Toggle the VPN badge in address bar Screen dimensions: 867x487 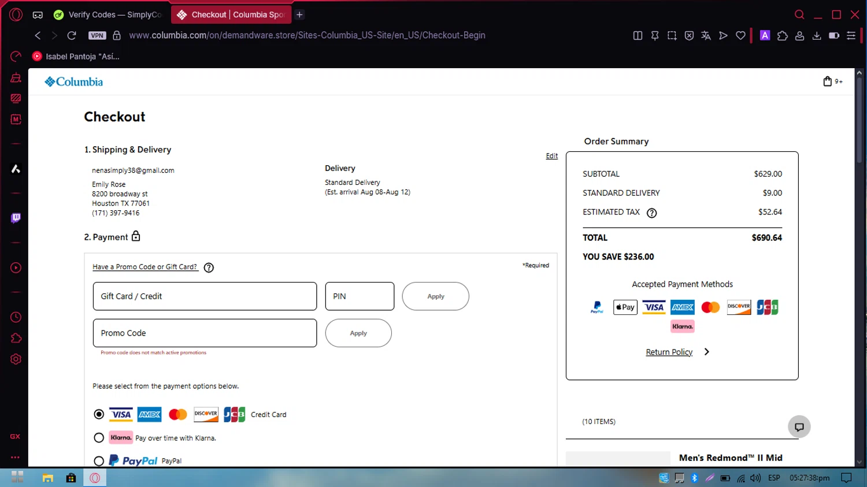(x=97, y=35)
